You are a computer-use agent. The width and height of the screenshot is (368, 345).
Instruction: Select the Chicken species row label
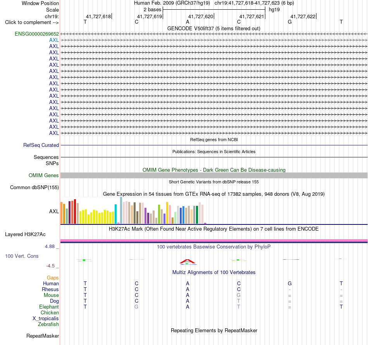click(50, 312)
